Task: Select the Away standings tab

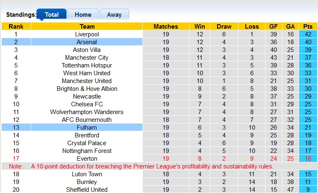Action: [114, 14]
